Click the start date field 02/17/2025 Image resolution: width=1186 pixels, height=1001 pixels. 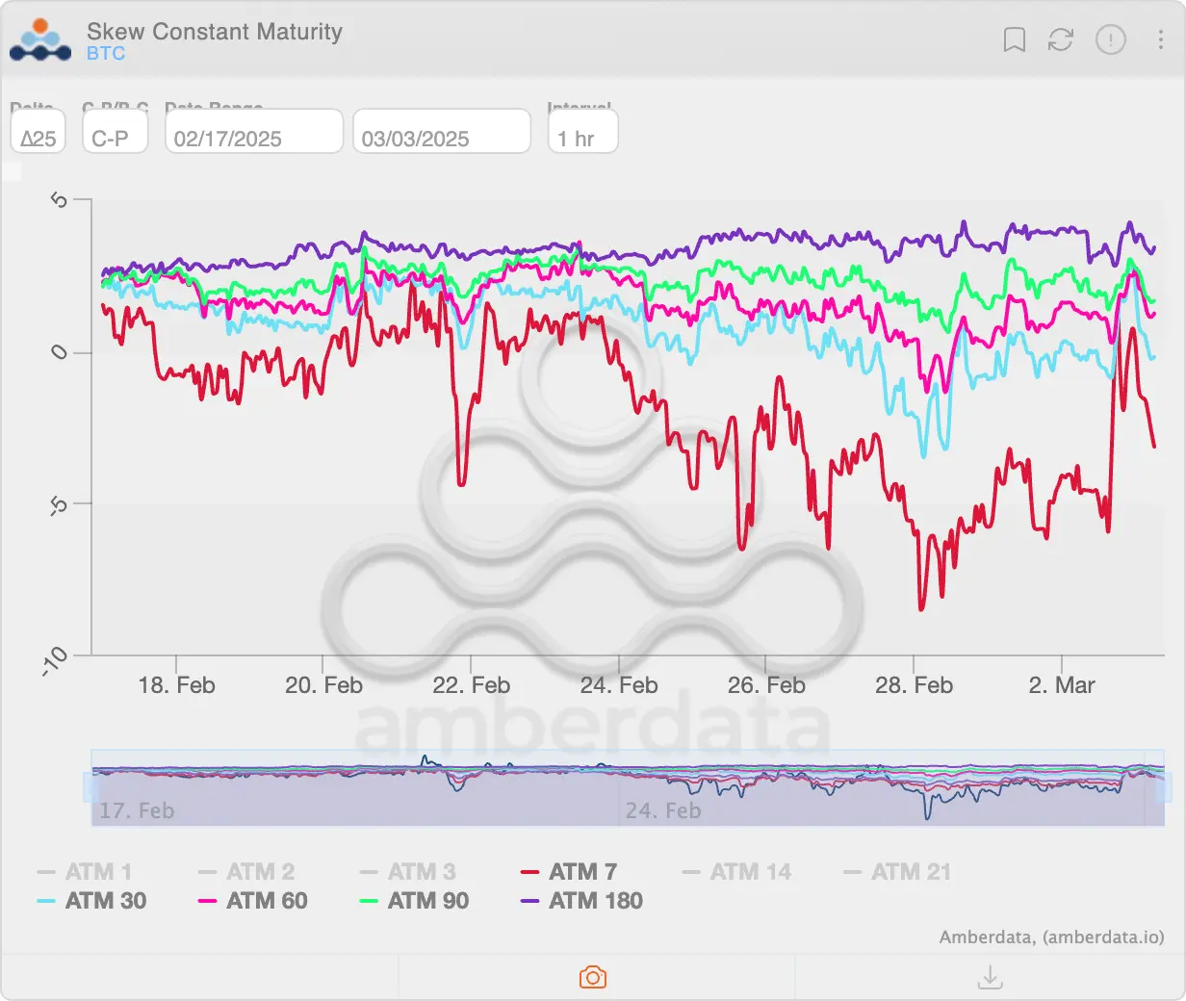pyautogui.click(x=254, y=132)
